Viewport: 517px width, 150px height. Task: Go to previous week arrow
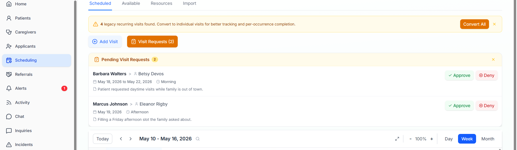click(121, 139)
